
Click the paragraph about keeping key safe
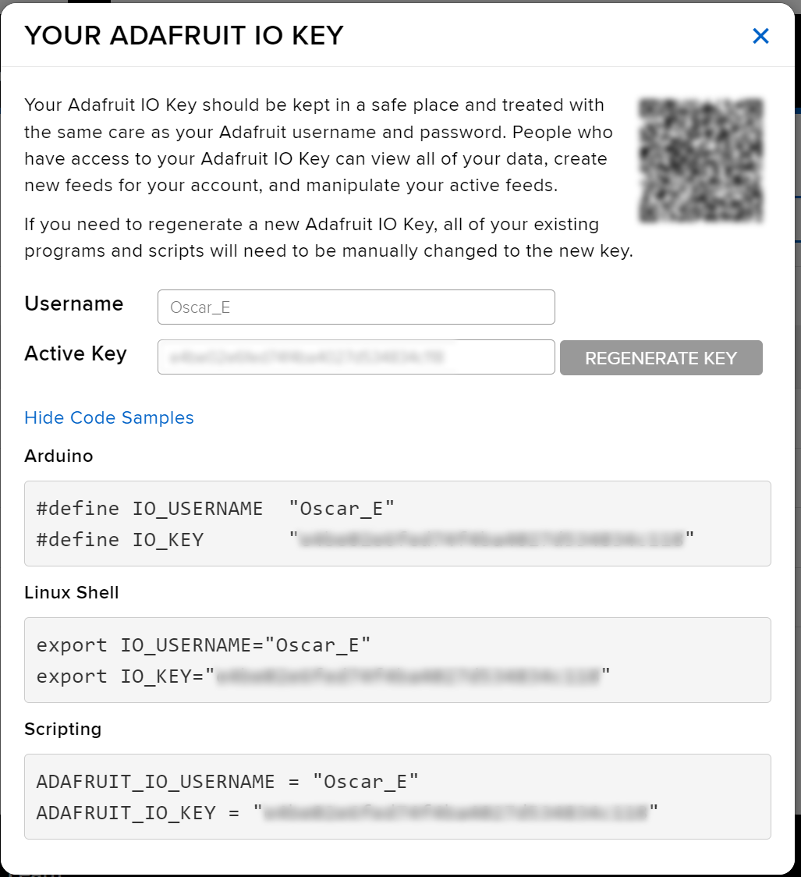coord(319,145)
